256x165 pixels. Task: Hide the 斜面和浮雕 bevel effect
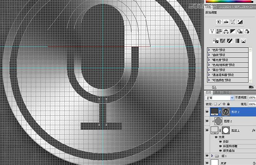tap(221, 146)
